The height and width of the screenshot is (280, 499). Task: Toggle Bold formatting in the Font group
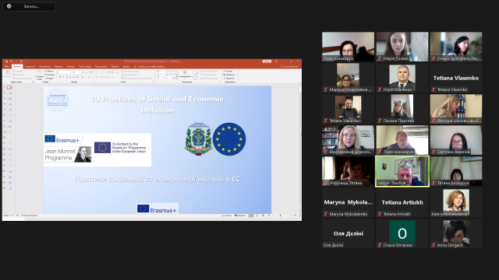[60, 77]
